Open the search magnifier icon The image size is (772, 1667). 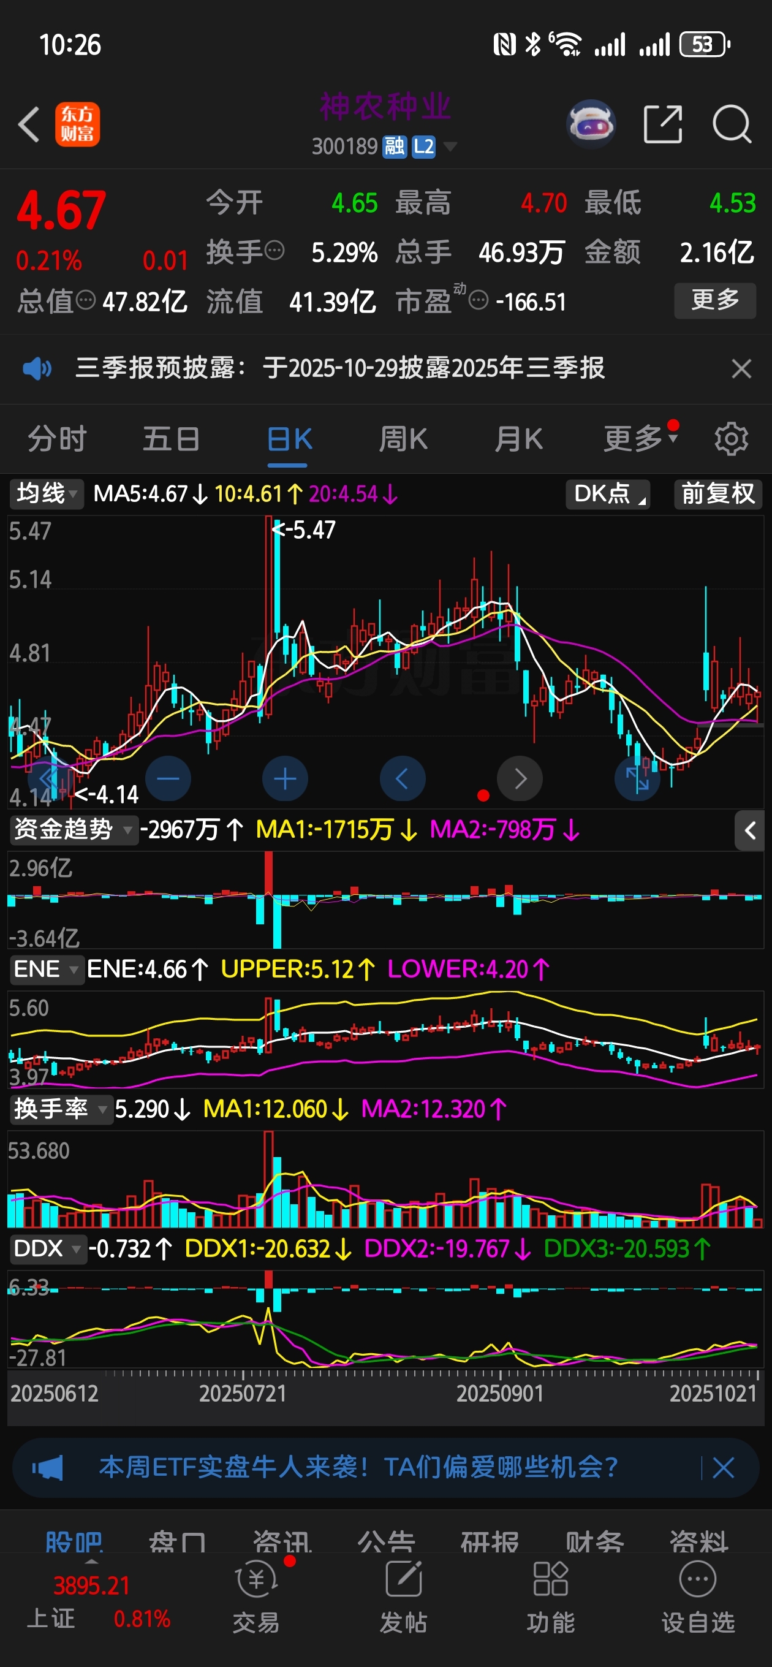(732, 124)
